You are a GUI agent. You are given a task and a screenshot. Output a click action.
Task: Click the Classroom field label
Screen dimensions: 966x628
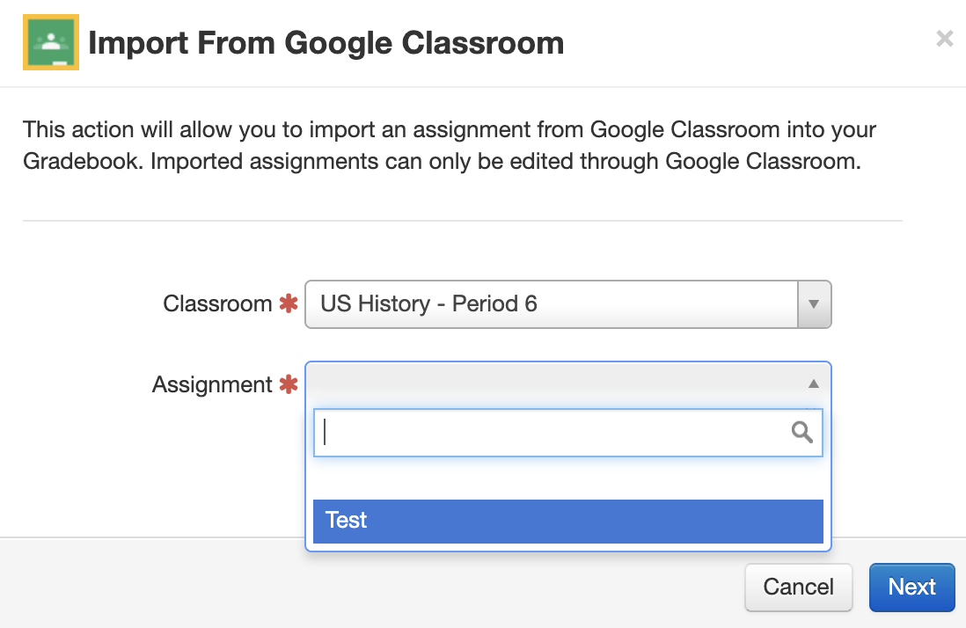[217, 304]
